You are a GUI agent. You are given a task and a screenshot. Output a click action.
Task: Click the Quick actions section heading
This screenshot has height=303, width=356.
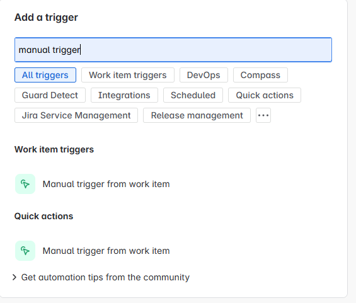[44, 216]
